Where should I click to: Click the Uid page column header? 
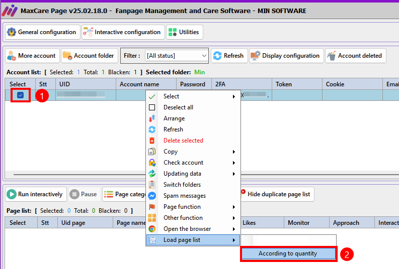point(85,222)
